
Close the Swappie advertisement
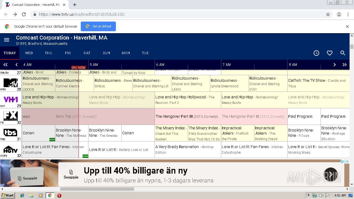(347, 161)
